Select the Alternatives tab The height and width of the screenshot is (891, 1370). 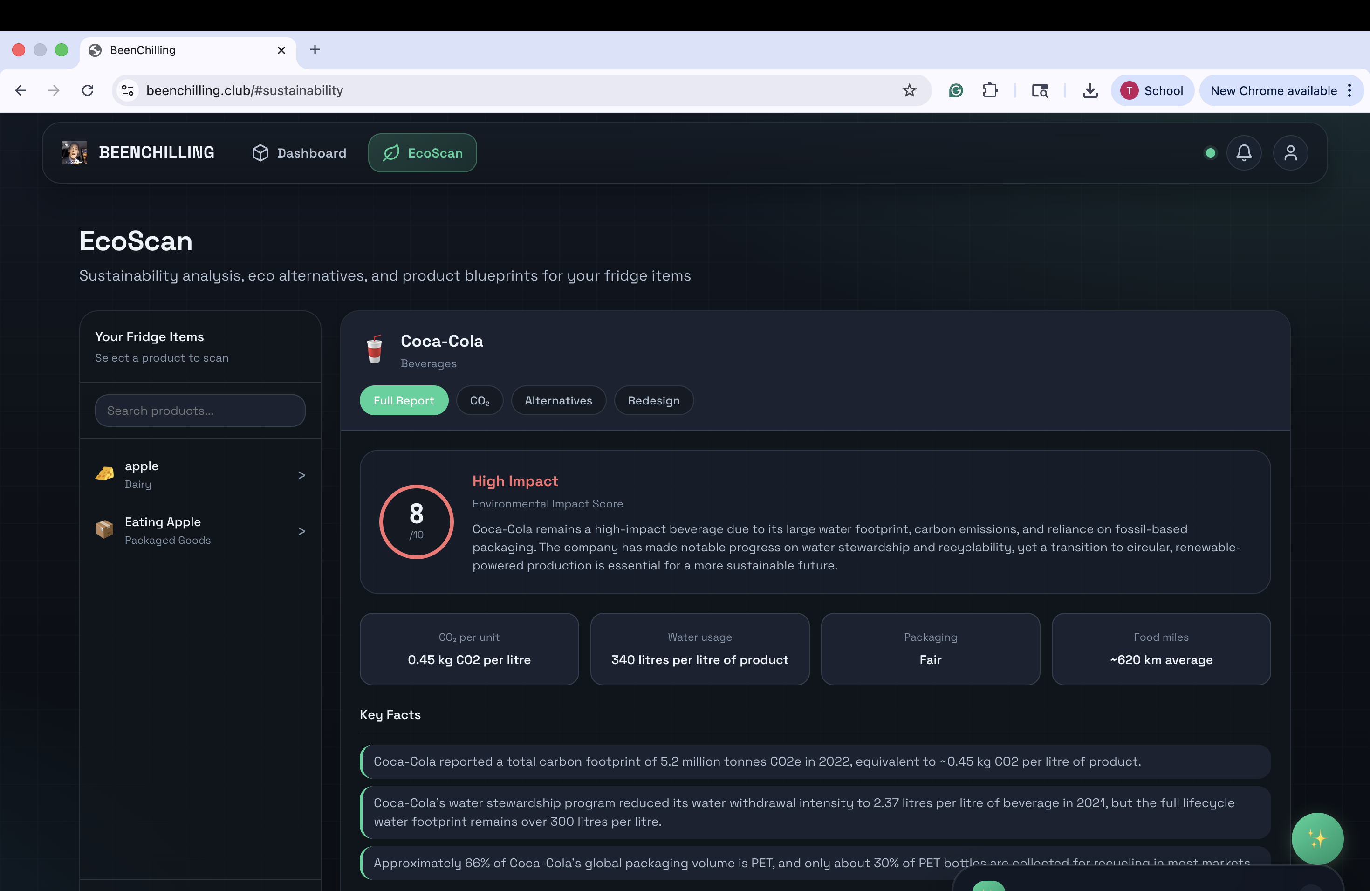pos(558,401)
